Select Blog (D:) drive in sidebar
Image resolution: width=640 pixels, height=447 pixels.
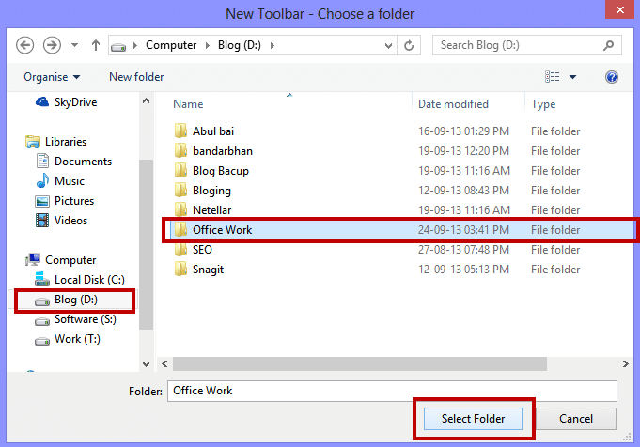(x=75, y=301)
